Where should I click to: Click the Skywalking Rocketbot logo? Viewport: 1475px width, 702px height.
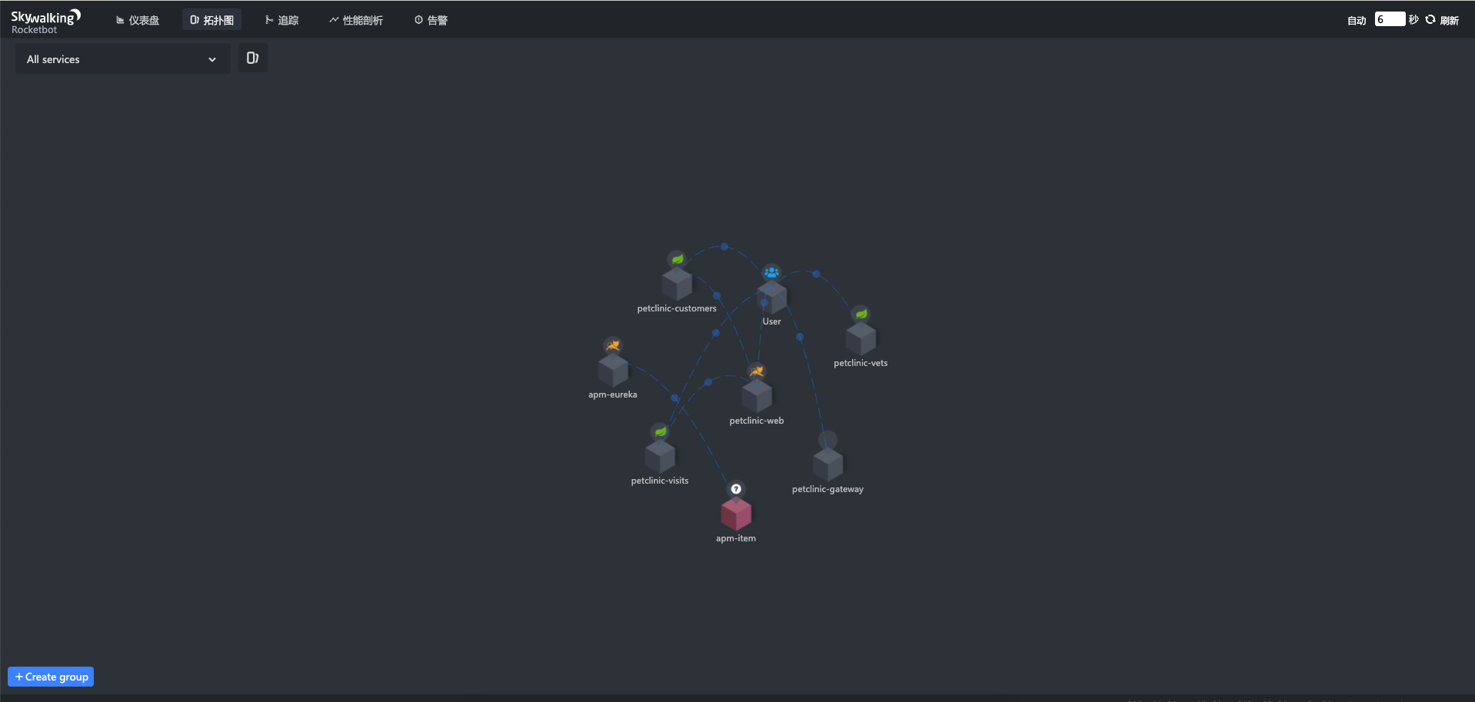tap(45, 22)
